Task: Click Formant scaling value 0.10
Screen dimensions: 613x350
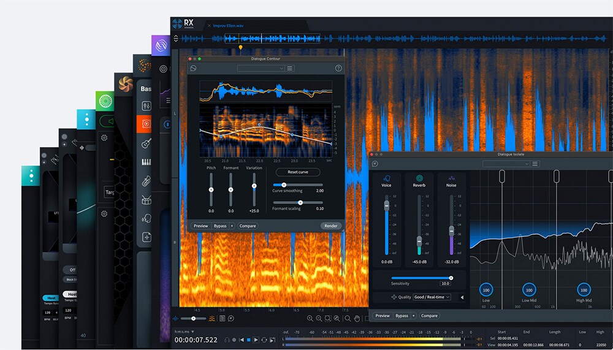Action: tap(320, 208)
